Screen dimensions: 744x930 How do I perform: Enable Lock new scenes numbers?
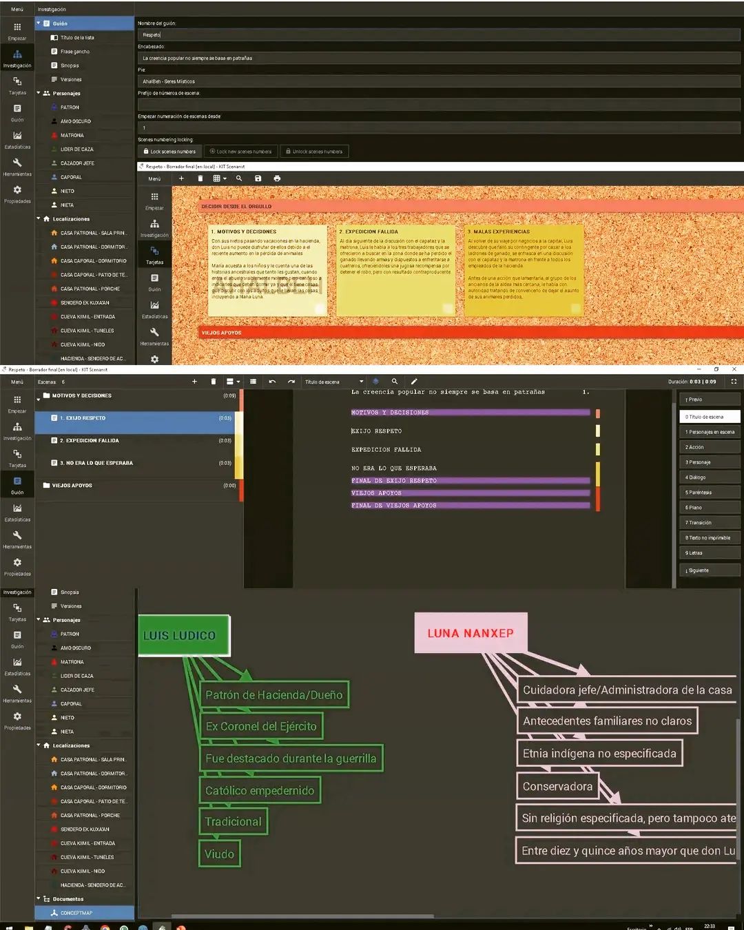240,152
